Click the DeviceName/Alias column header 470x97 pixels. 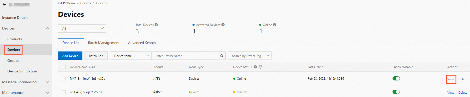tap(82, 67)
